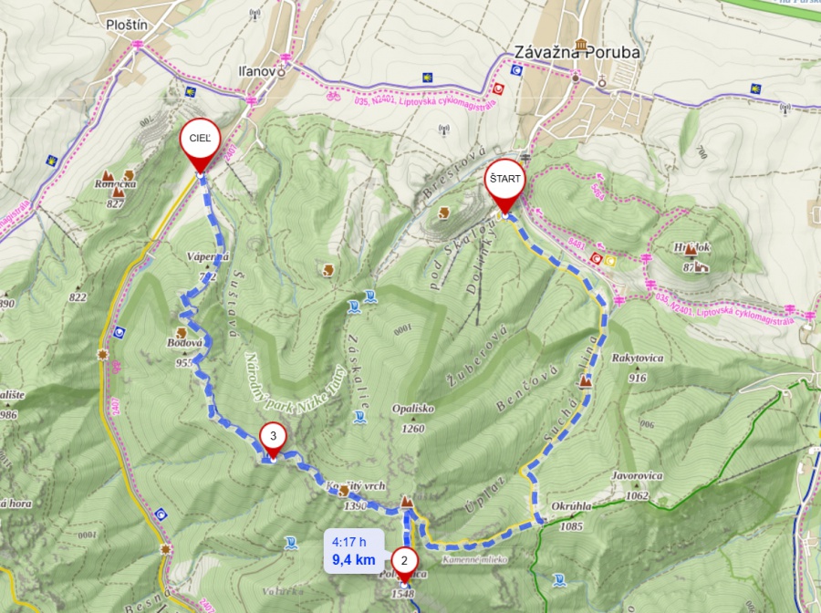Click the museum icon above Závažná Poruba

(x=580, y=44)
